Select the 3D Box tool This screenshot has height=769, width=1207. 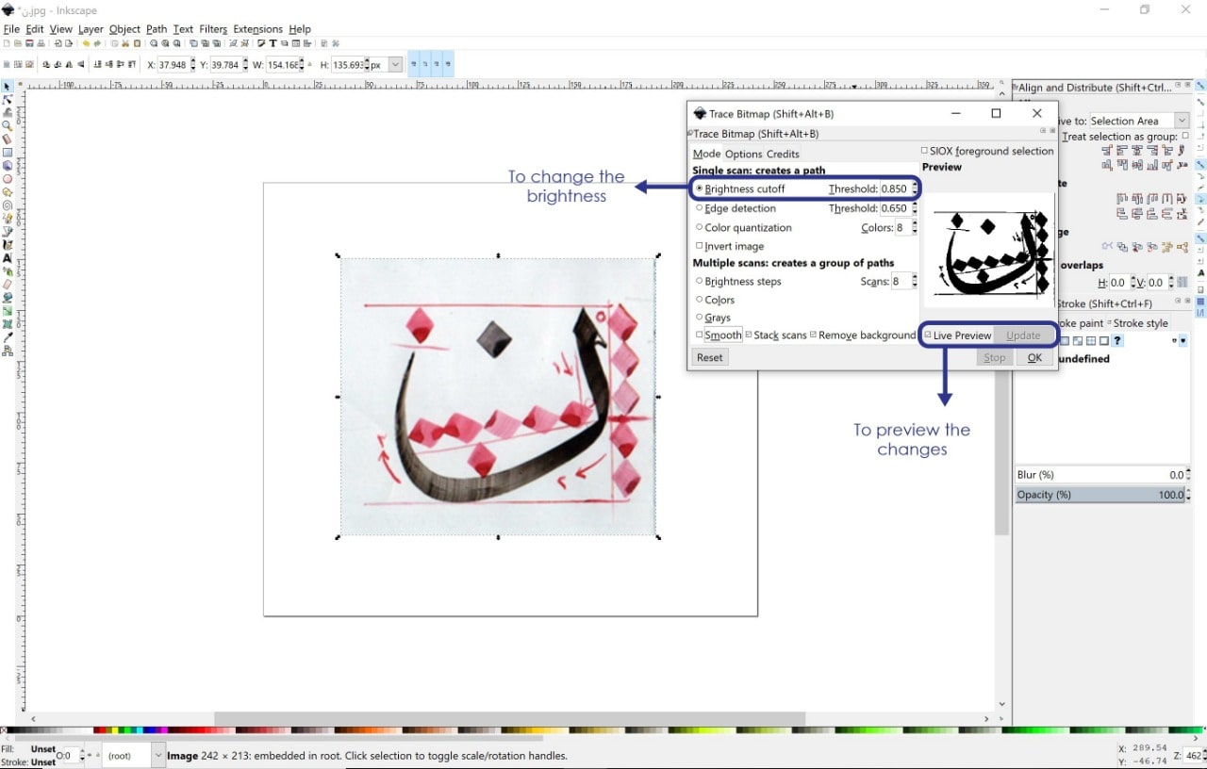pyautogui.click(x=7, y=165)
